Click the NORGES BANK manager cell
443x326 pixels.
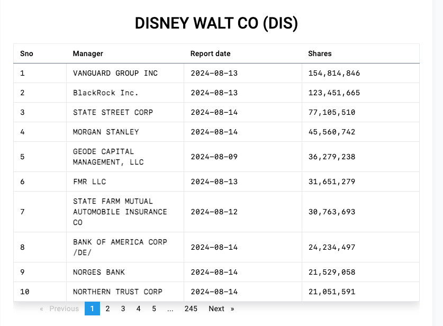click(99, 272)
